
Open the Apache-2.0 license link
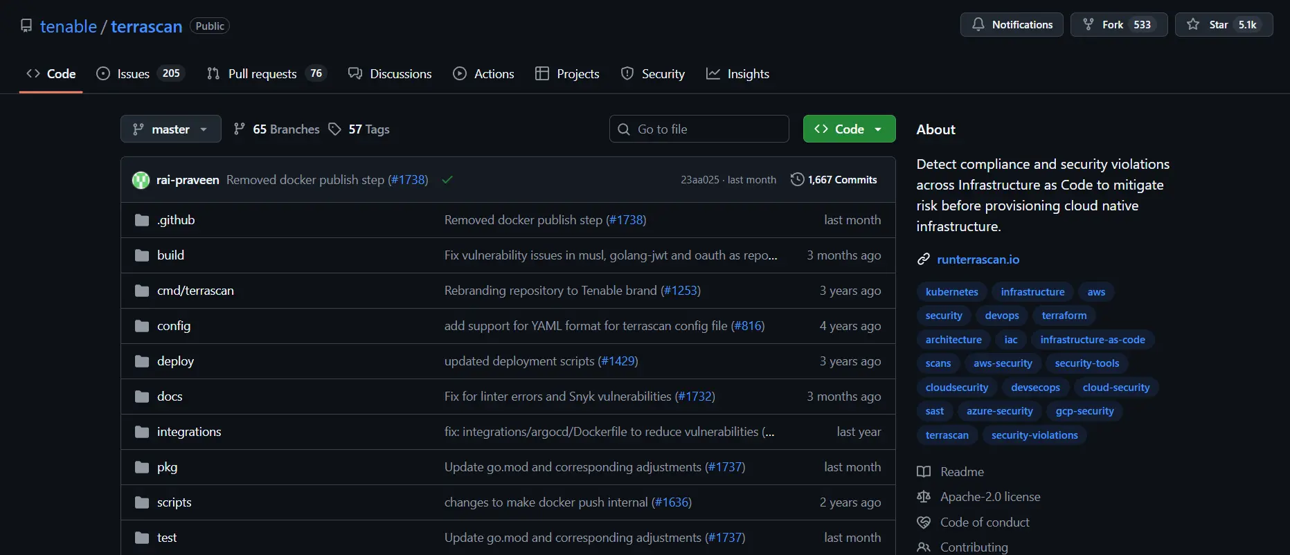click(x=990, y=497)
